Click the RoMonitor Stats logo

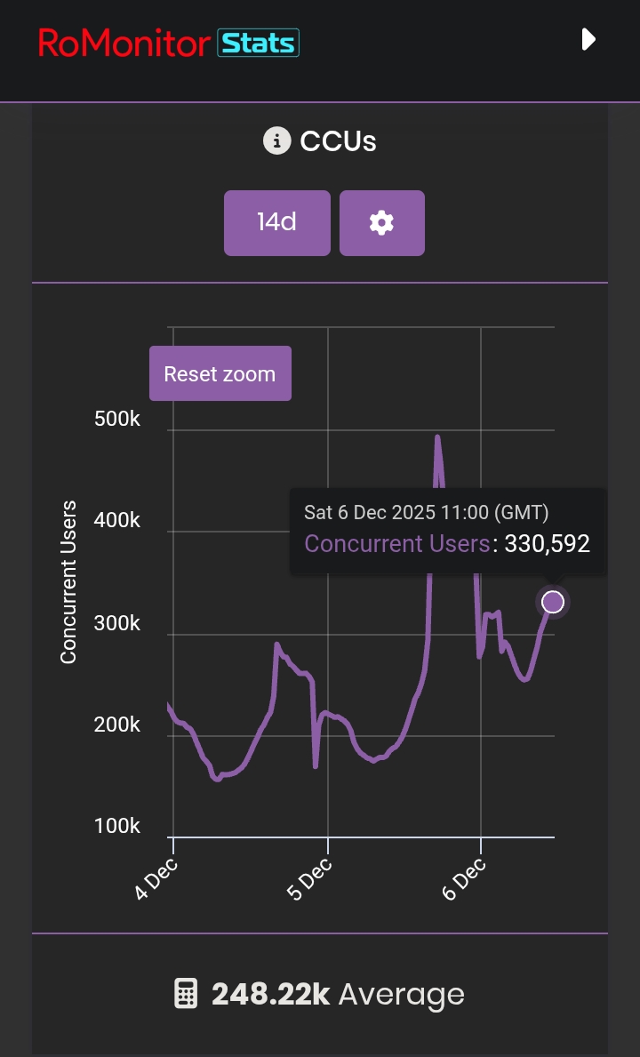pos(169,43)
